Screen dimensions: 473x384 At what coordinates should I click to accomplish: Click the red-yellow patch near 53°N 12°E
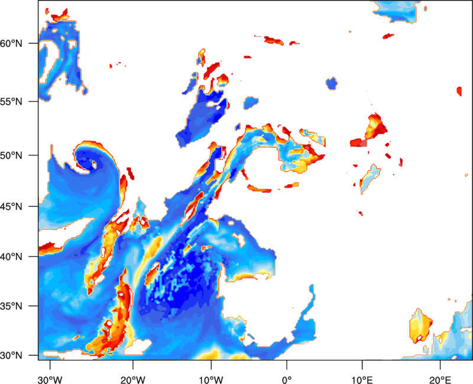coord(374,126)
